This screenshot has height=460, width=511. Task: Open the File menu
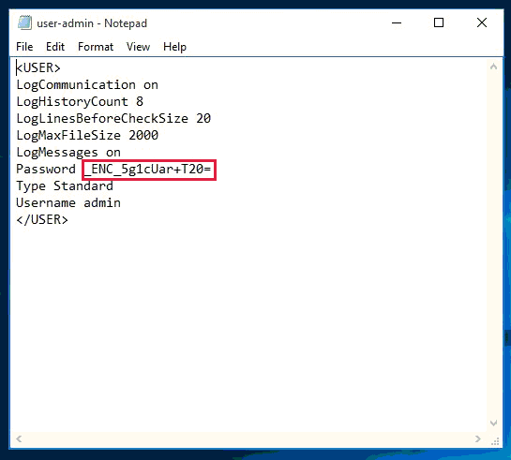pyautogui.click(x=24, y=47)
